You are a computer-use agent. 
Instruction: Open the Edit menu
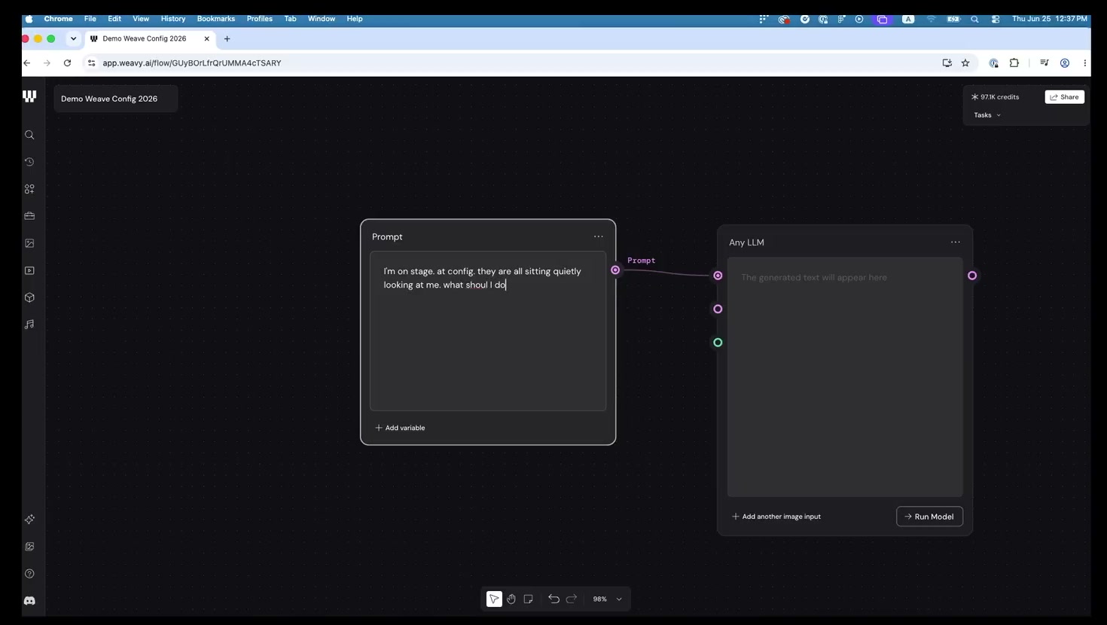pos(114,19)
